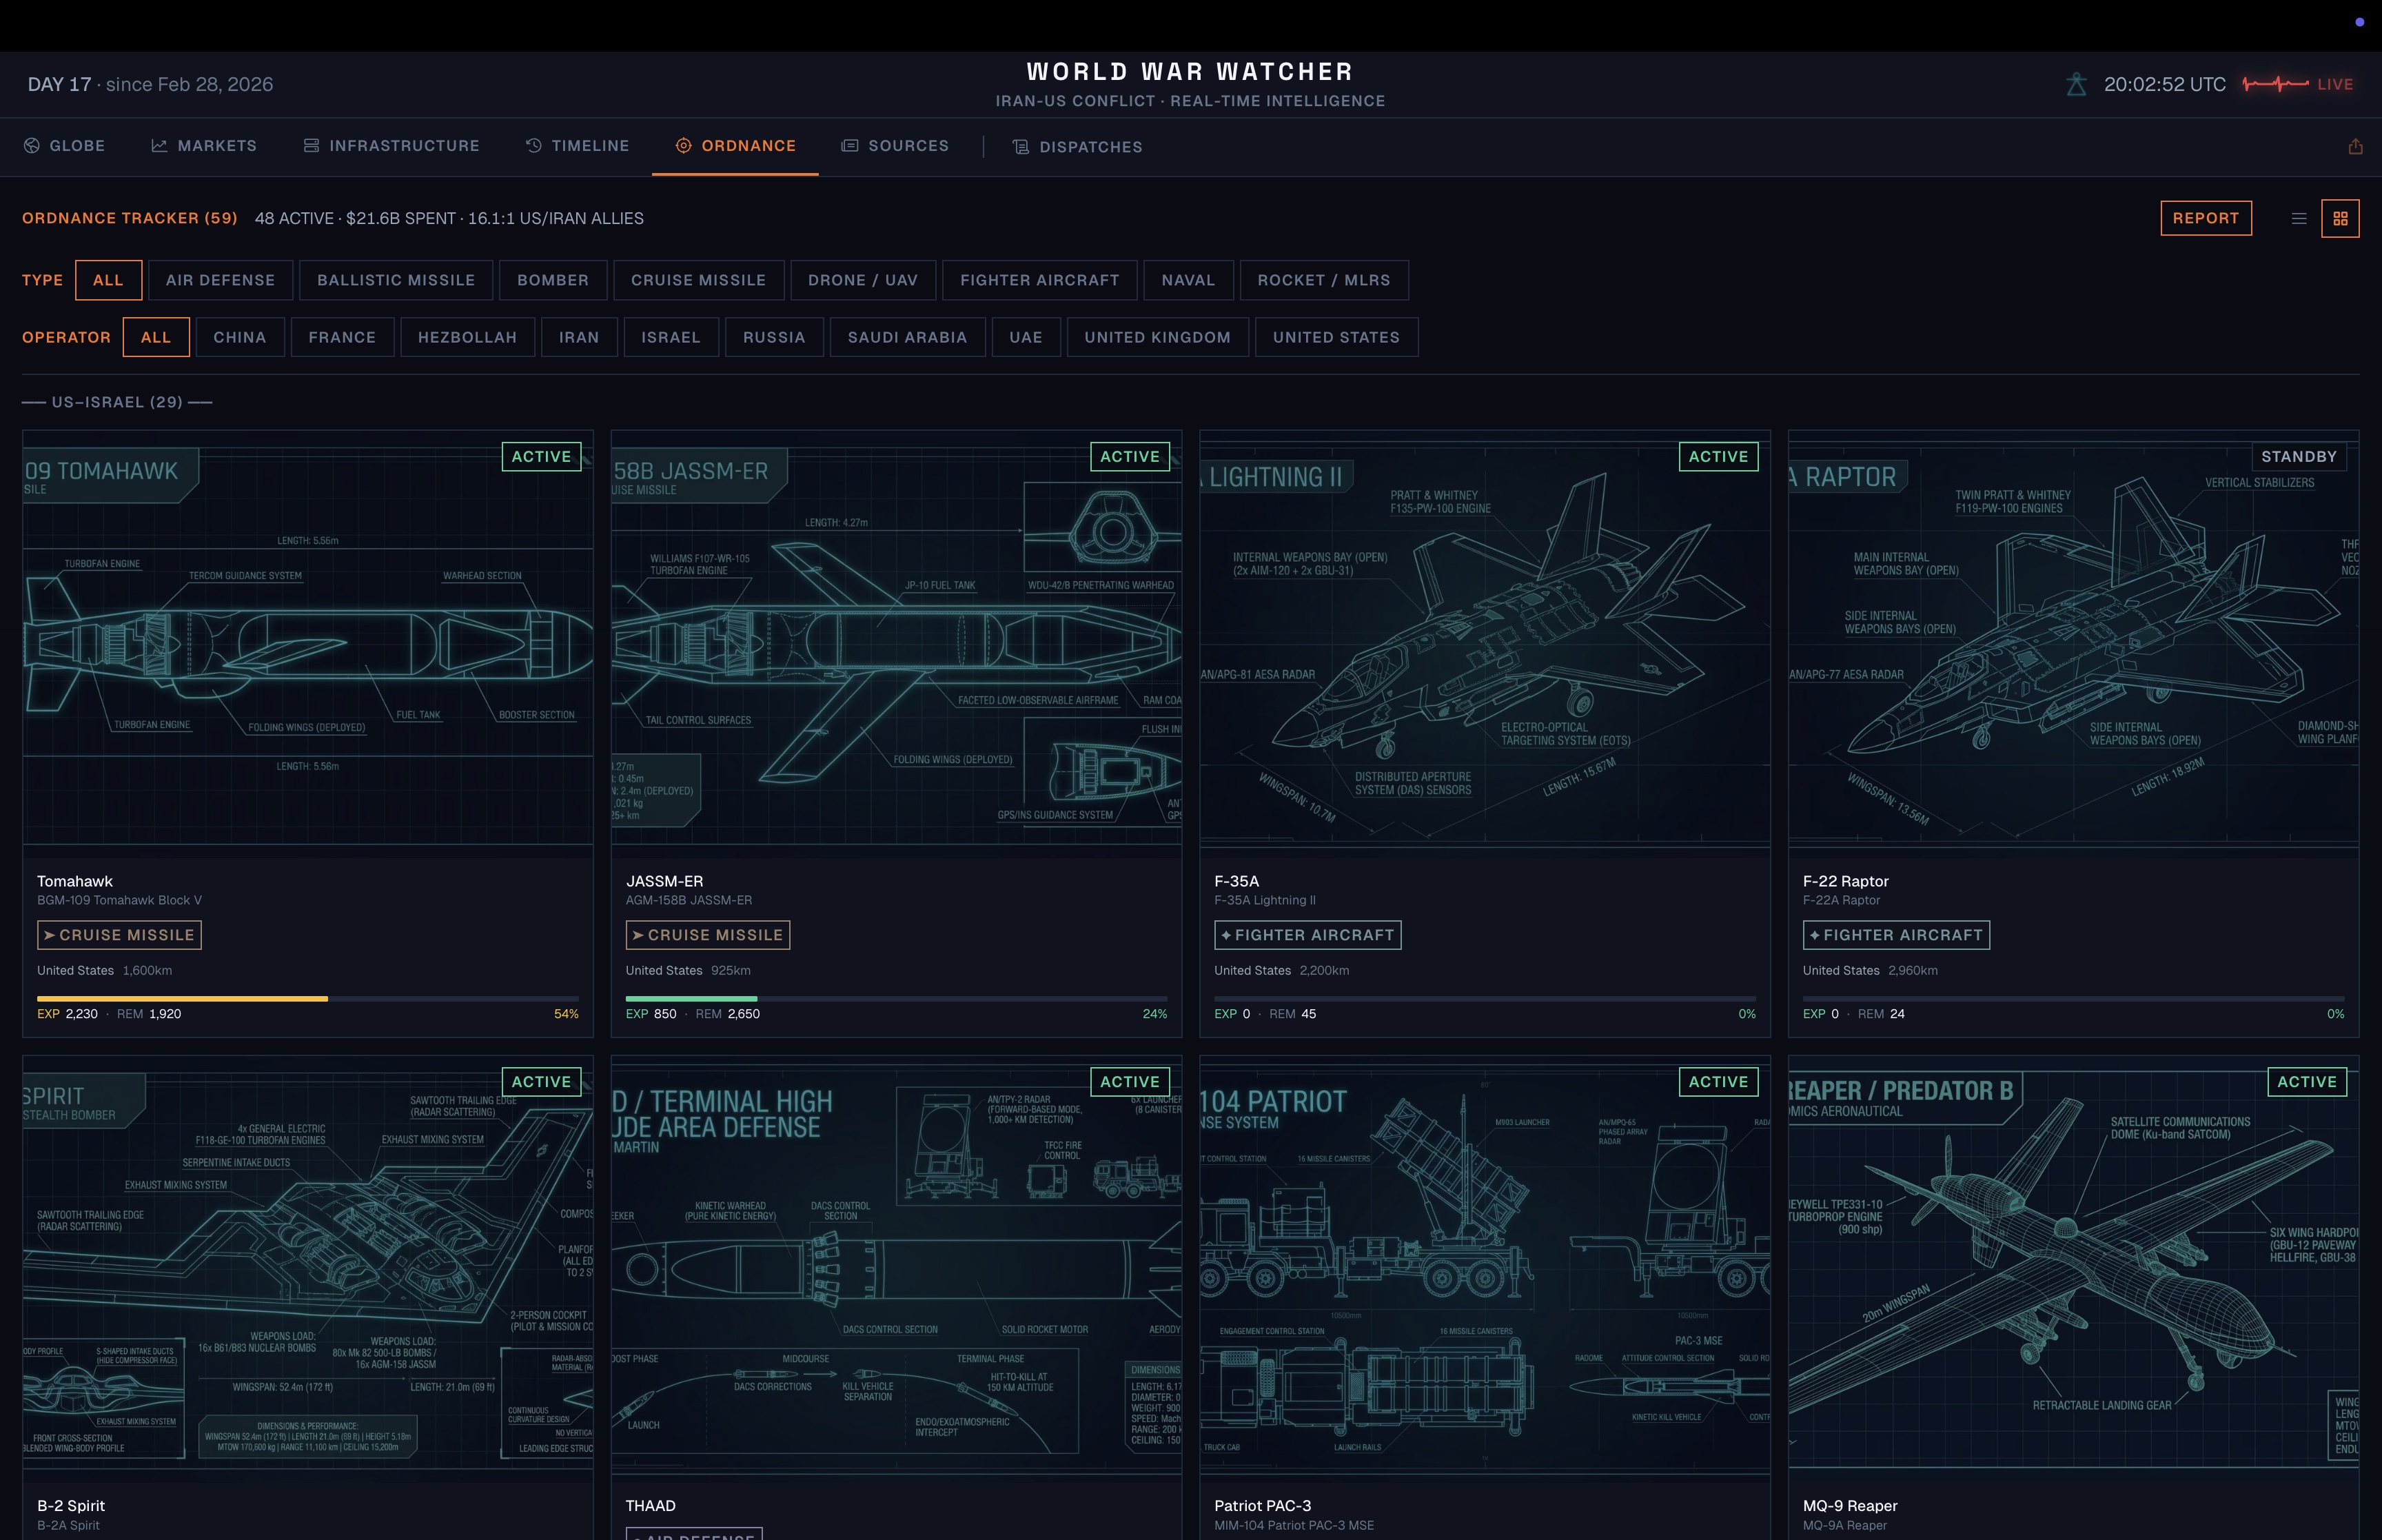The height and width of the screenshot is (1540, 2382).
Task: Filter operator by Israel
Action: 670,337
